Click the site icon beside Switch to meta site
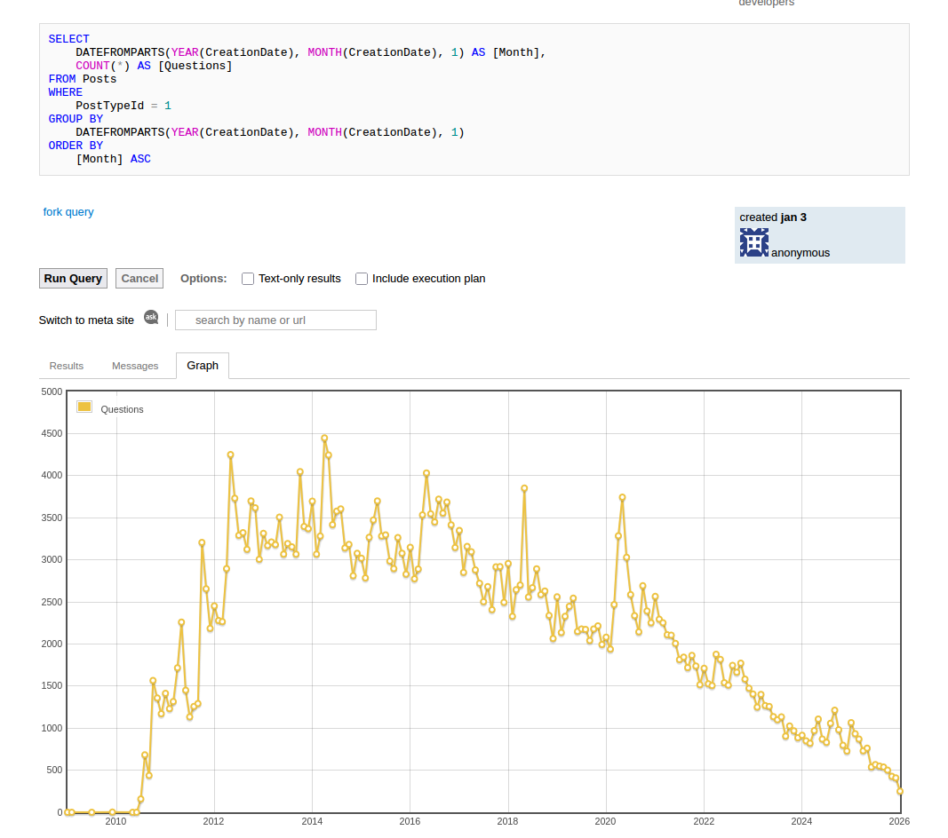Image resolution: width=948 pixels, height=838 pixels. (151, 318)
